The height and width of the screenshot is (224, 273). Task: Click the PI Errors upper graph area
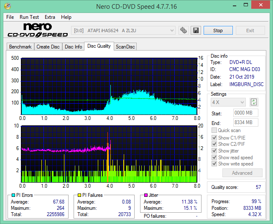coord(109,87)
